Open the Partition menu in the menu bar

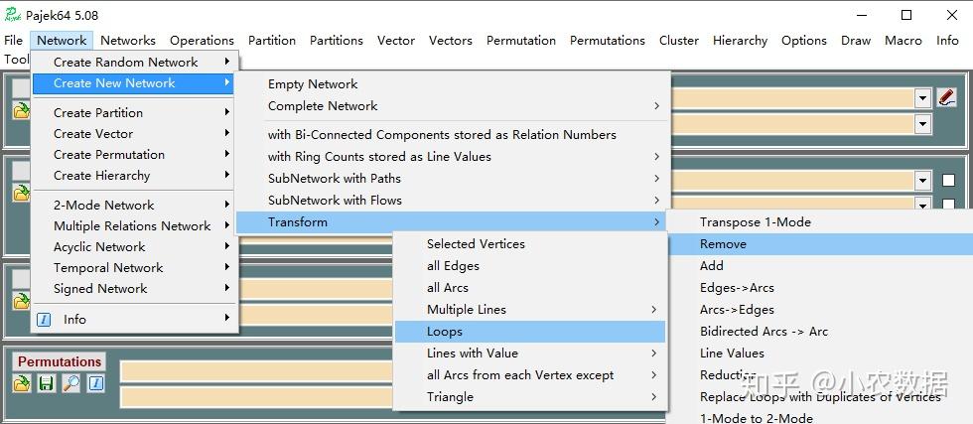272,41
